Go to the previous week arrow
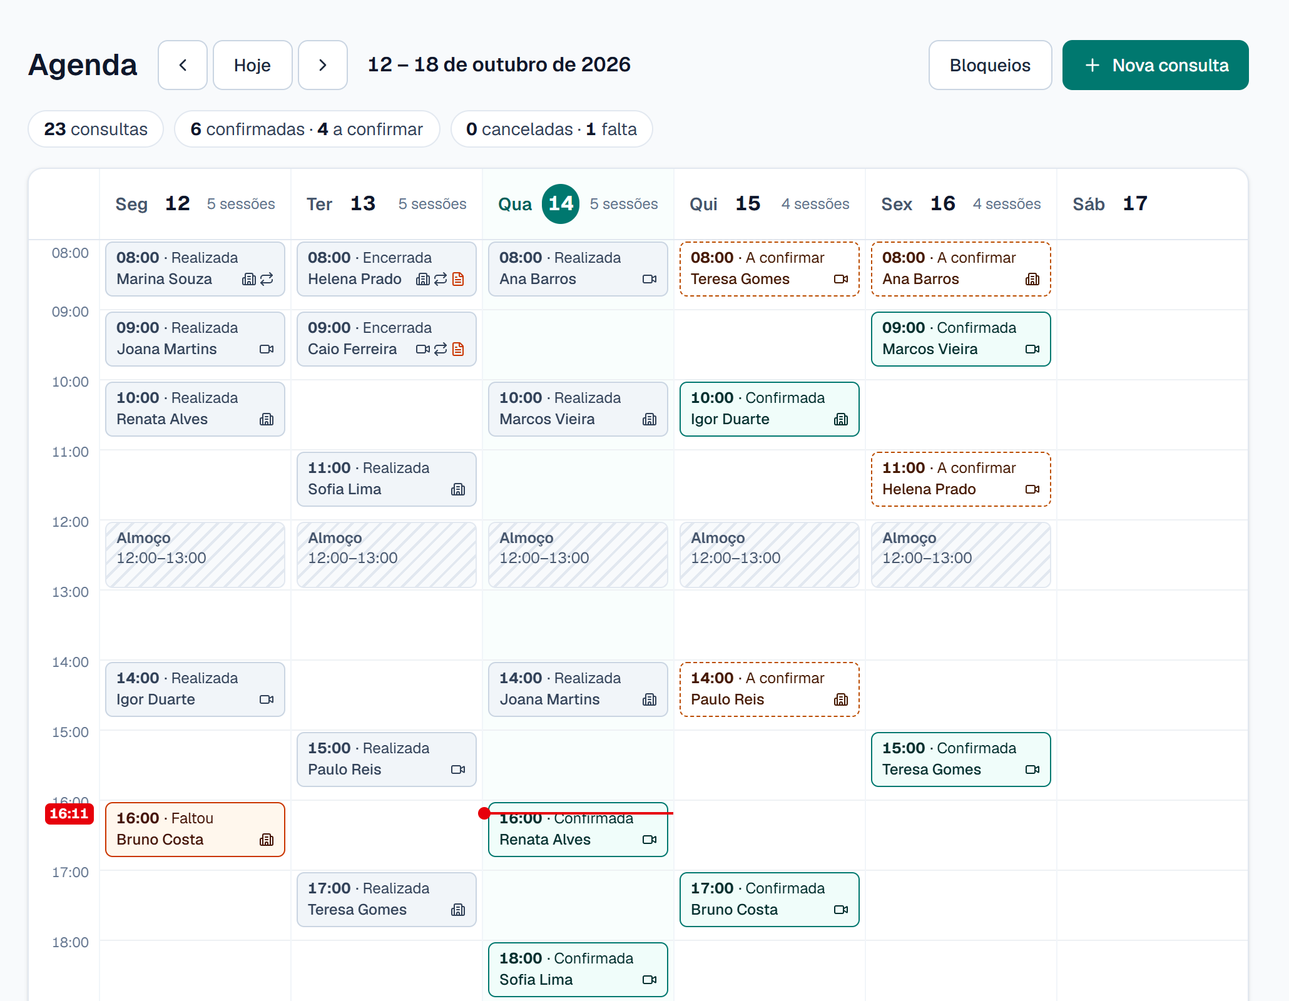 183,65
